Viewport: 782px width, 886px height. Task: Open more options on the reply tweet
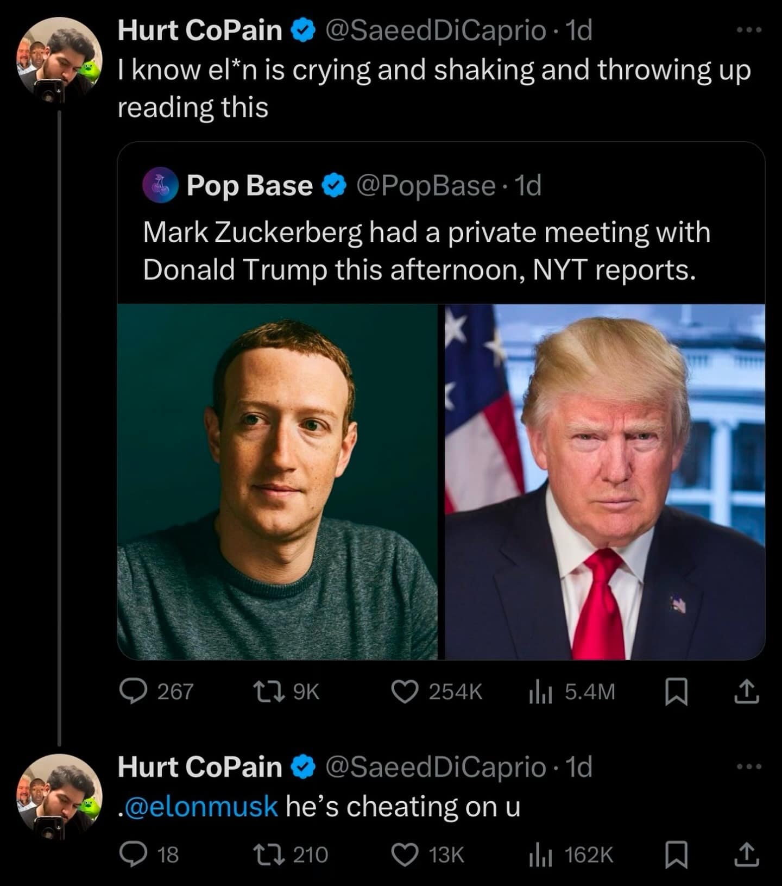749,766
